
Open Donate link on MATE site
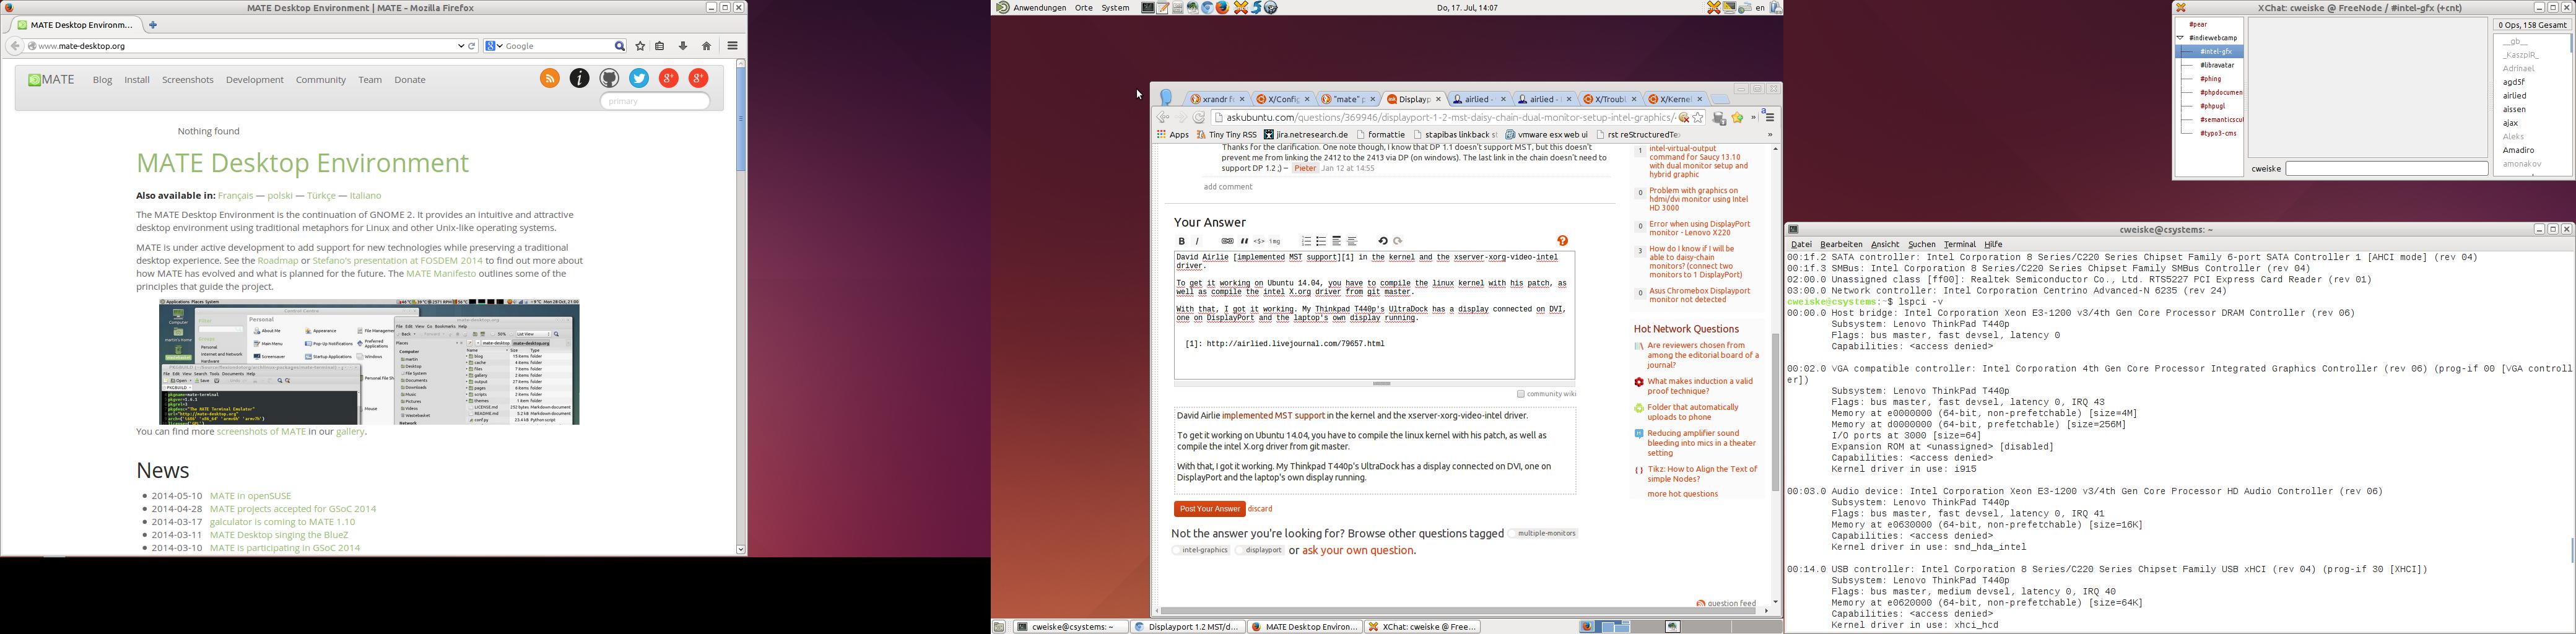410,80
